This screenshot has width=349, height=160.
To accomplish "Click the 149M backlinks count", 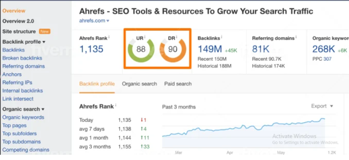I will 210,49.
